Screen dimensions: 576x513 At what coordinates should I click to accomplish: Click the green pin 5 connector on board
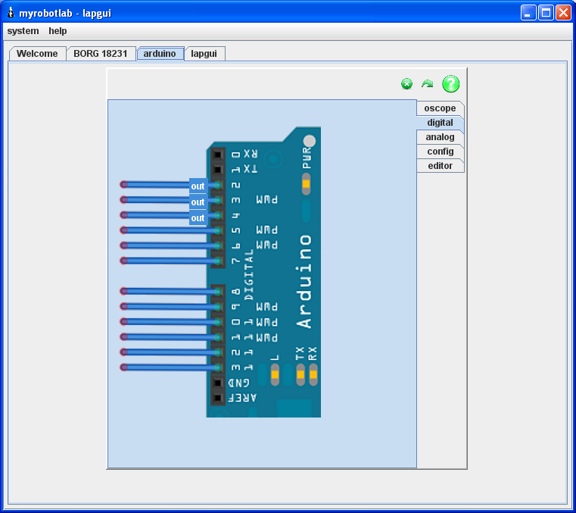point(218,230)
